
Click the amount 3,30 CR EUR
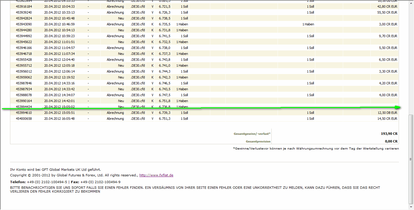point(388,71)
